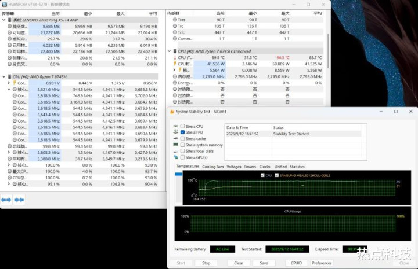Click the Stress system memory RAM icon

coord(175,145)
